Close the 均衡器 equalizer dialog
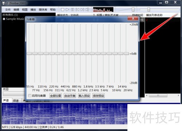The image size is (182, 131). tap(133, 19)
